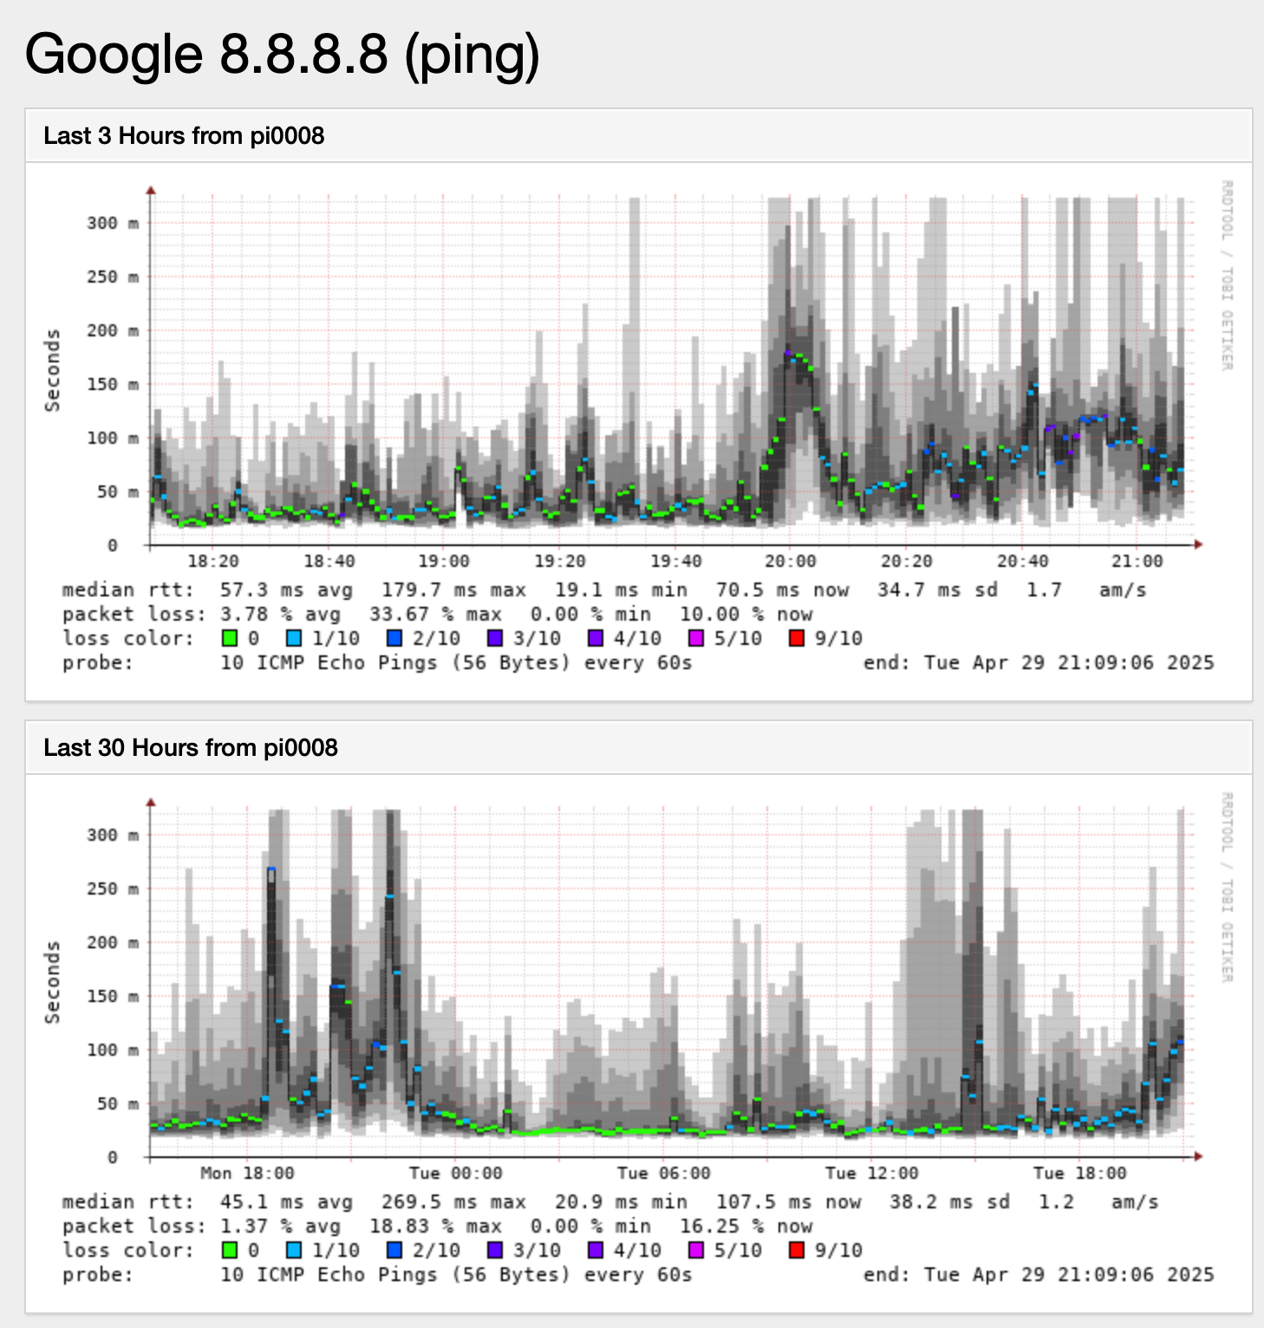Click the 57.3 ms avg median rtt value
The height and width of the screenshot is (1328, 1264).
coord(286,590)
